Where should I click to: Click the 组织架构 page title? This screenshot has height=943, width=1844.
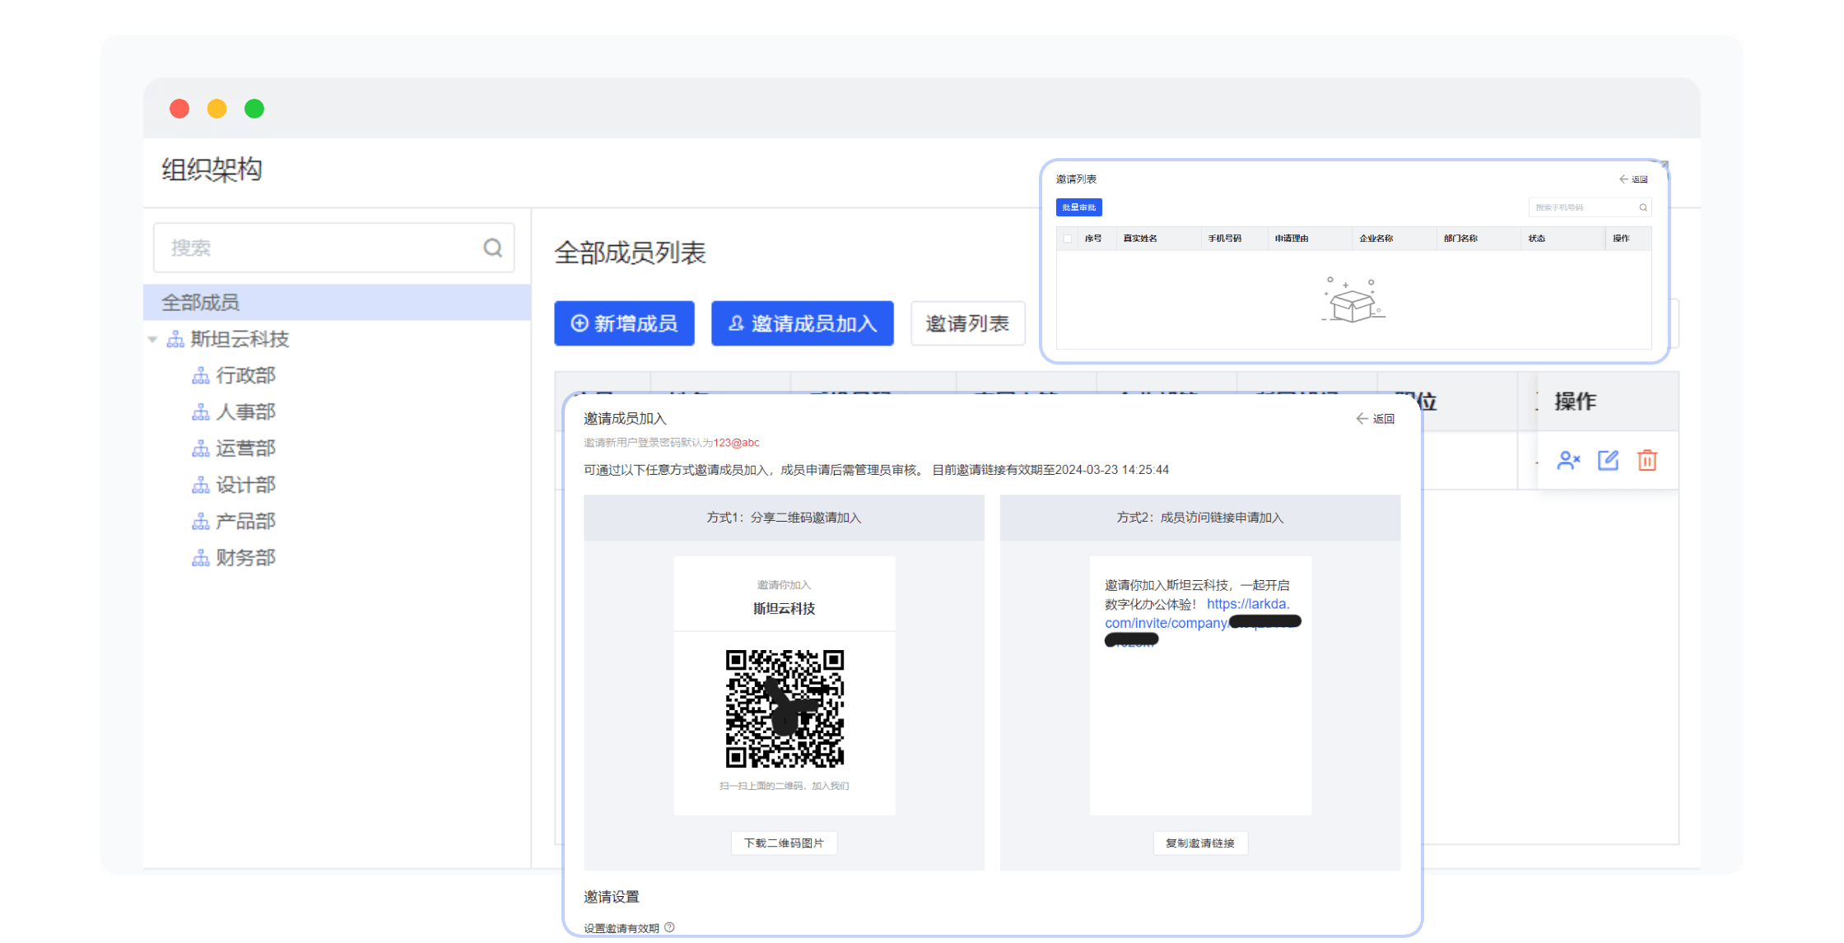(212, 170)
